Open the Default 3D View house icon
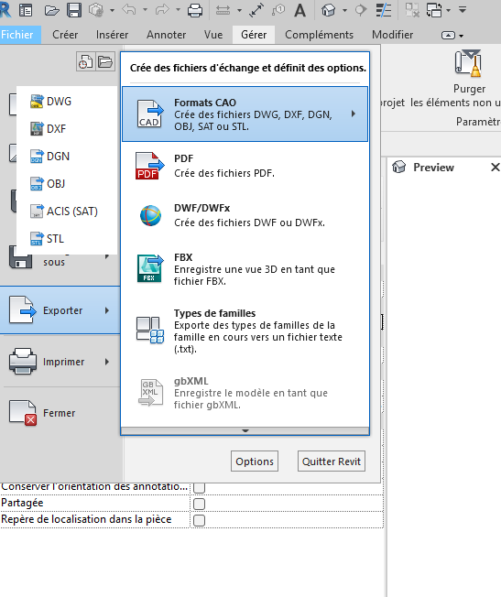501x597 pixels. pos(328,10)
